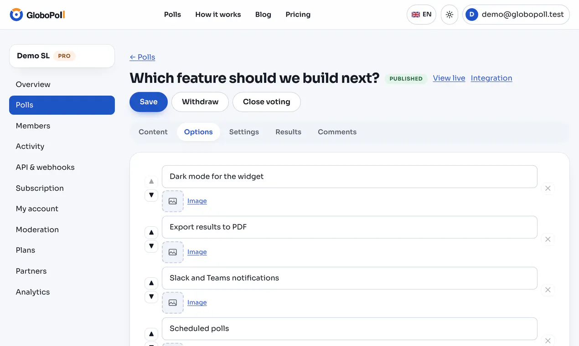Open the Settings tab
Image resolution: width=579 pixels, height=346 pixels.
pyautogui.click(x=244, y=132)
